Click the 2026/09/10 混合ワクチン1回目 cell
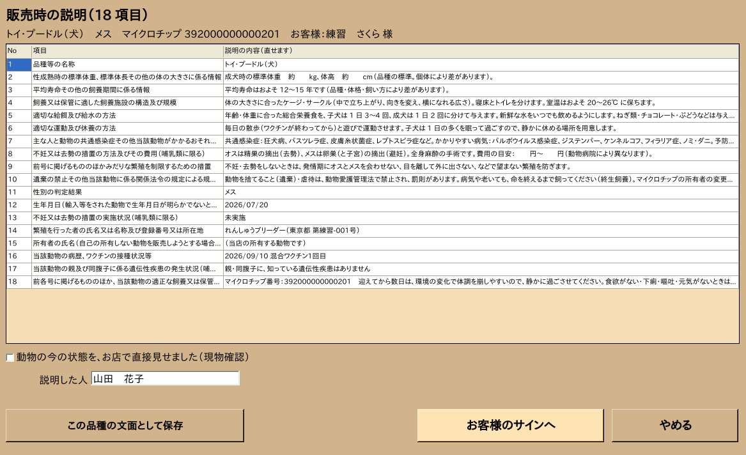Image resolution: width=746 pixels, height=455 pixels. [x=481, y=257]
